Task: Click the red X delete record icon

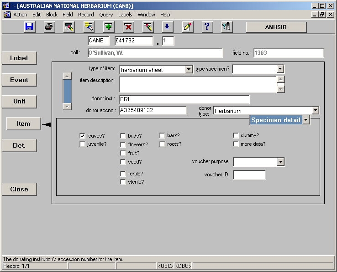Action: pos(128,27)
